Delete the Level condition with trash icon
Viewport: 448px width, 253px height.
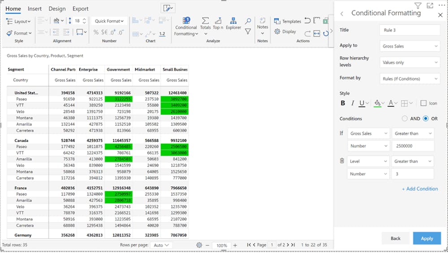point(342,161)
